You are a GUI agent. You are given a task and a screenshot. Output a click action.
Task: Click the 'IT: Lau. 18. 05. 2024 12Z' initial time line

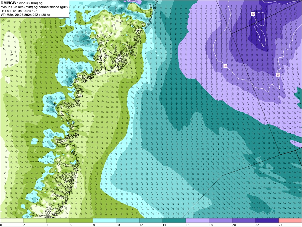coord(19,11)
